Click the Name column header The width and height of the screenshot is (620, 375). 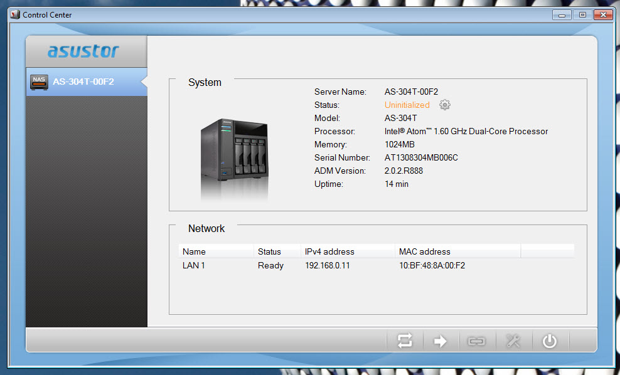coord(216,251)
